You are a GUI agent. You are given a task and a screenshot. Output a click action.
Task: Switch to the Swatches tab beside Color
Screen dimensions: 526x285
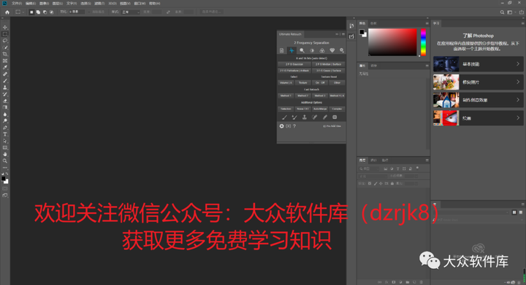(373, 23)
